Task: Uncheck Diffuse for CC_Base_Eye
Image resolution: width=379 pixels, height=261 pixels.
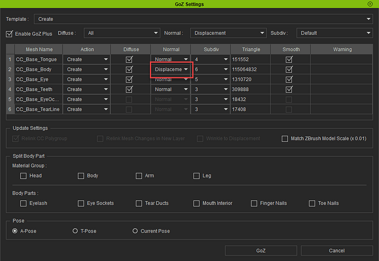Action: (x=129, y=80)
